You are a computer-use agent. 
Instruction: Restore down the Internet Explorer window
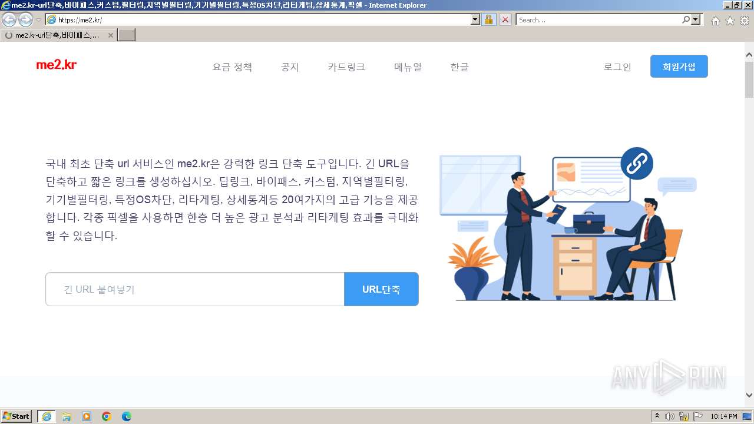point(737,5)
